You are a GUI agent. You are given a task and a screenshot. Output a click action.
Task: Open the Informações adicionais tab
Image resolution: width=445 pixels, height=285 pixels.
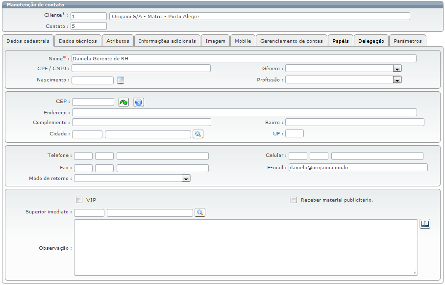click(167, 41)
